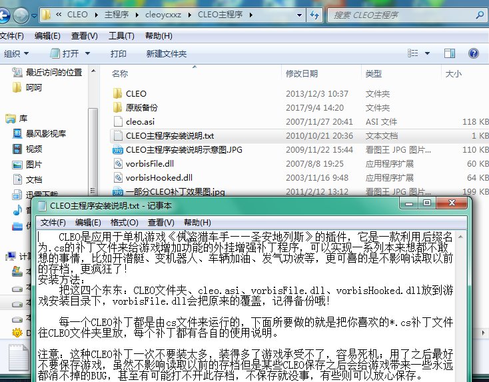Image resolution: width=489 pixels, height=382 pixels.
Task: Open the 图片 library icon
Action: coord(17,165)
